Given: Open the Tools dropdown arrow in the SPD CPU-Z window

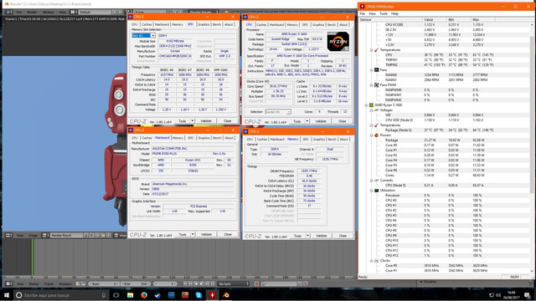Looking at the screenshot, I should (x=192, y=120).
